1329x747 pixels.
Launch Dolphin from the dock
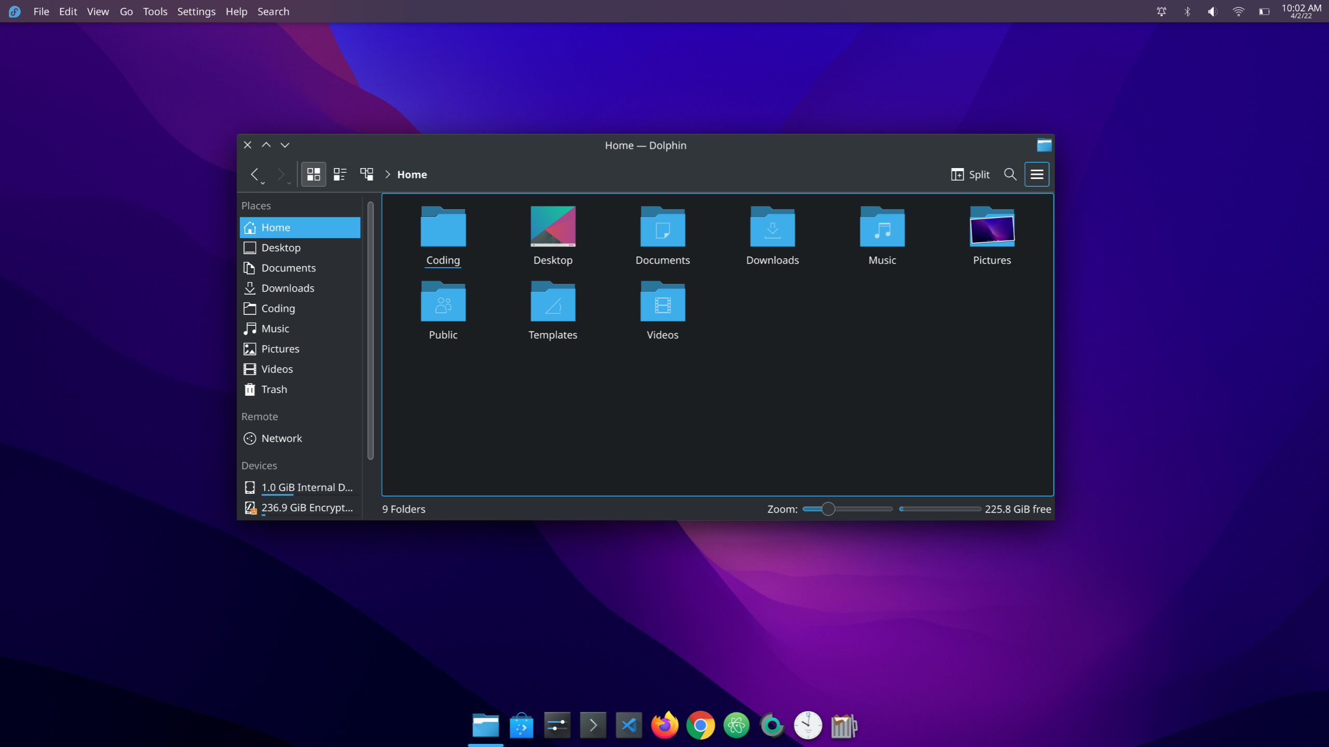[x=486, y=725]
